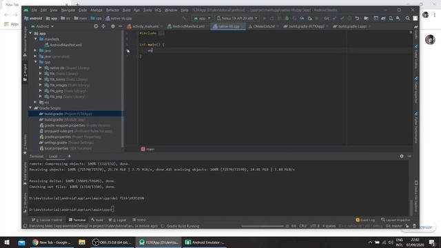Open the Window menu

click(171, 10)
